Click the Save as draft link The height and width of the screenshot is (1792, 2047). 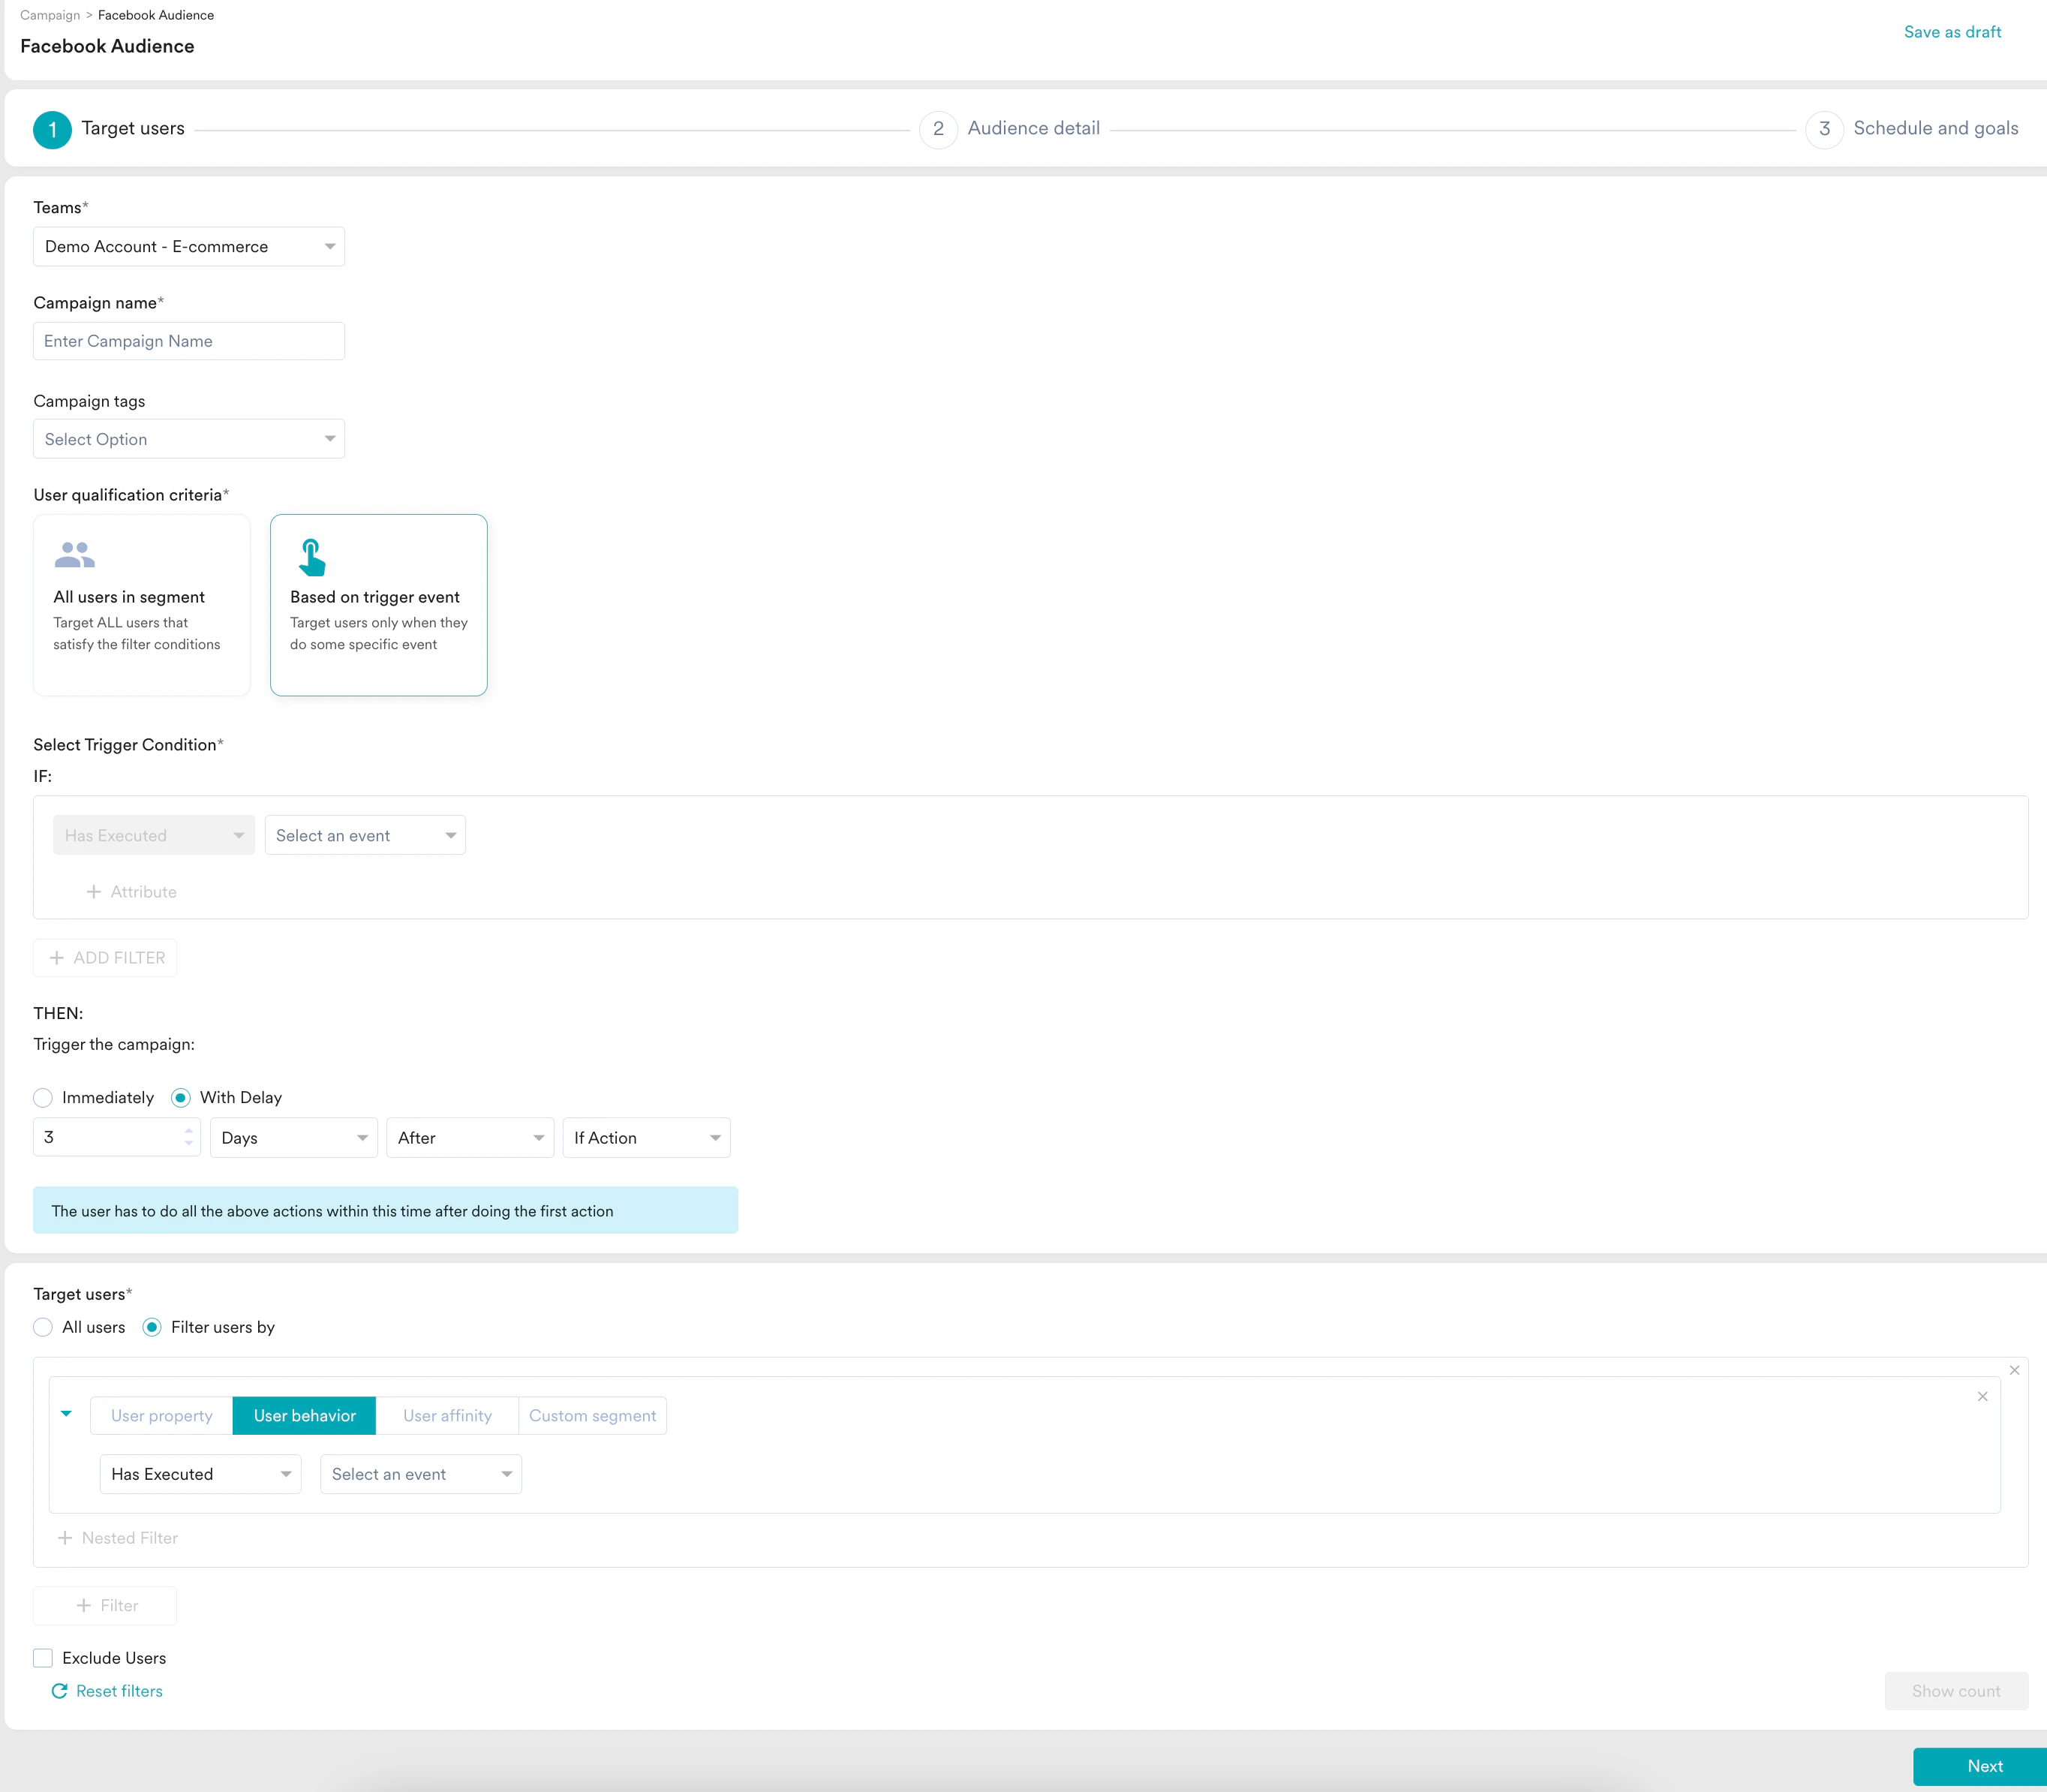click(x=1951, y=32)
